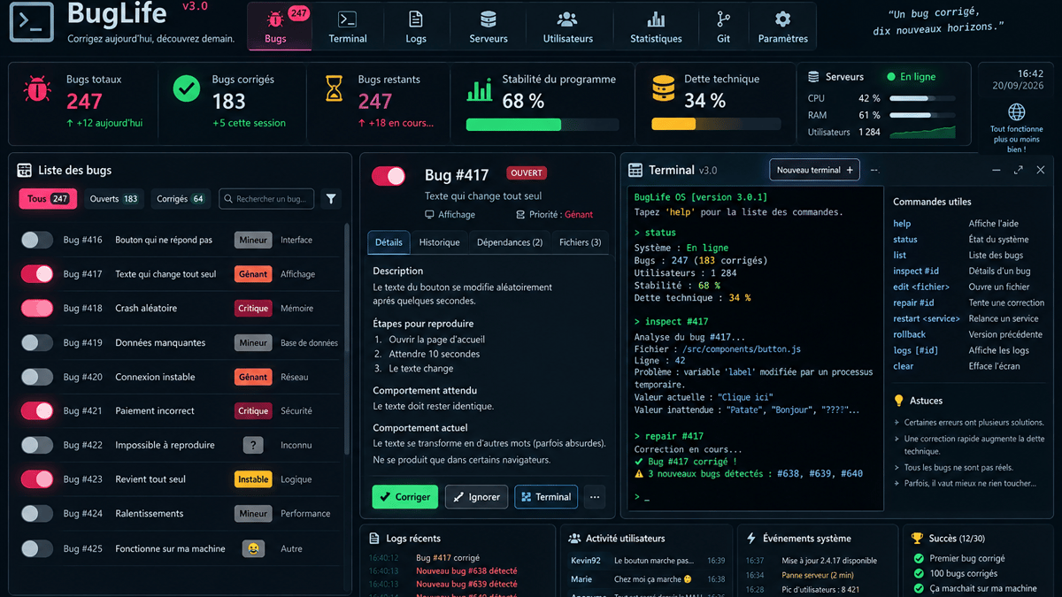Focus the 'Rechercher un bug' search field
Screen dimensions: 1062x597
point(266,199)
